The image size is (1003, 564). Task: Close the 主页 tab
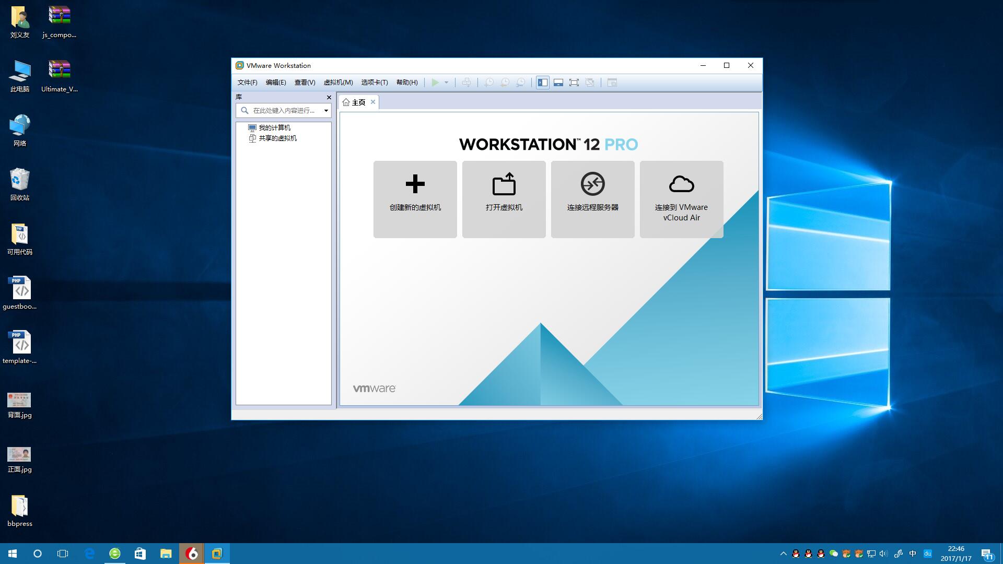[373, 102]
